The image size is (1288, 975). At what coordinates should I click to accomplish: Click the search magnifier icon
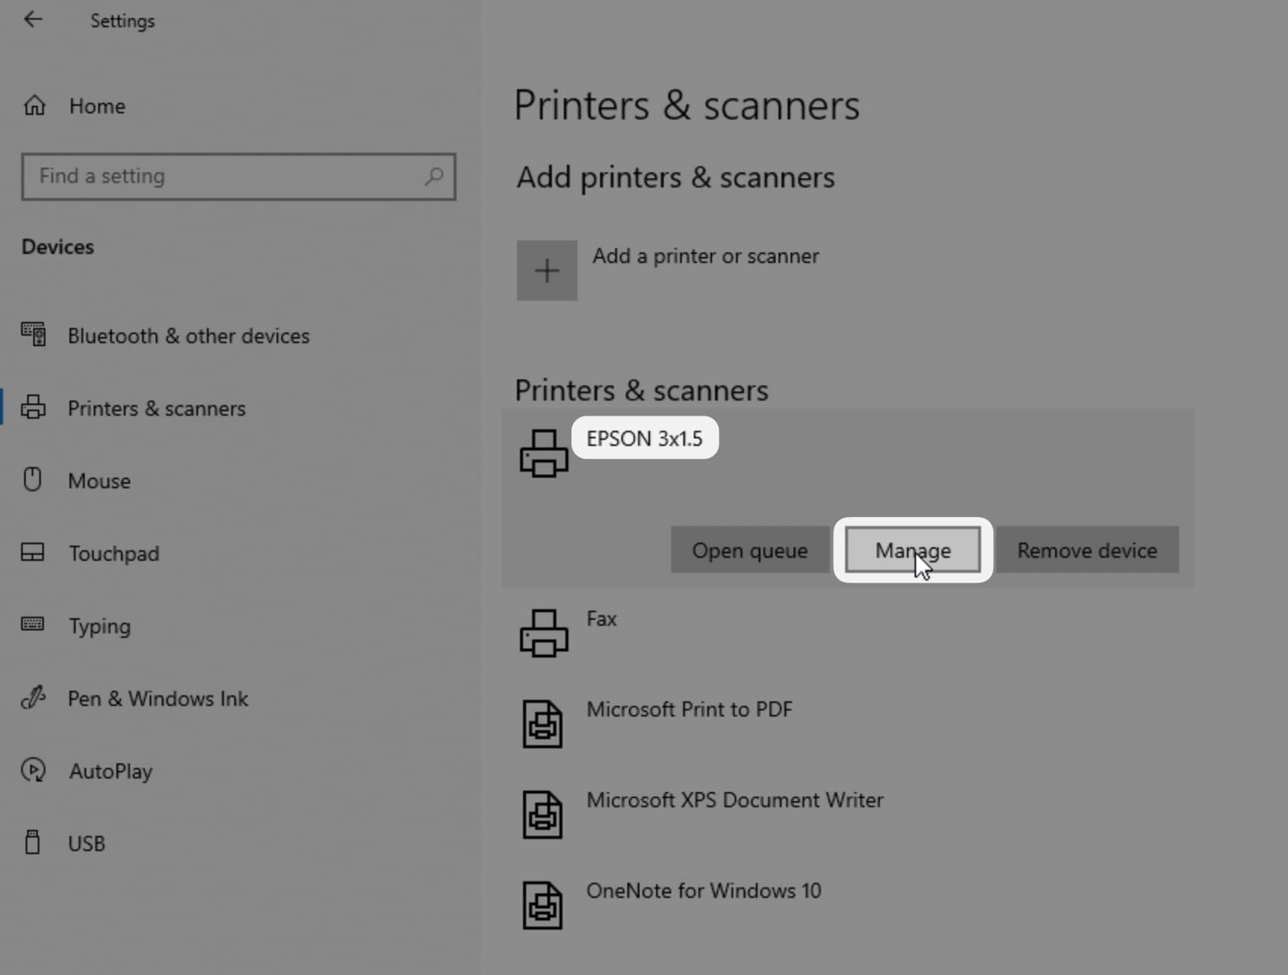pos(434,177)
